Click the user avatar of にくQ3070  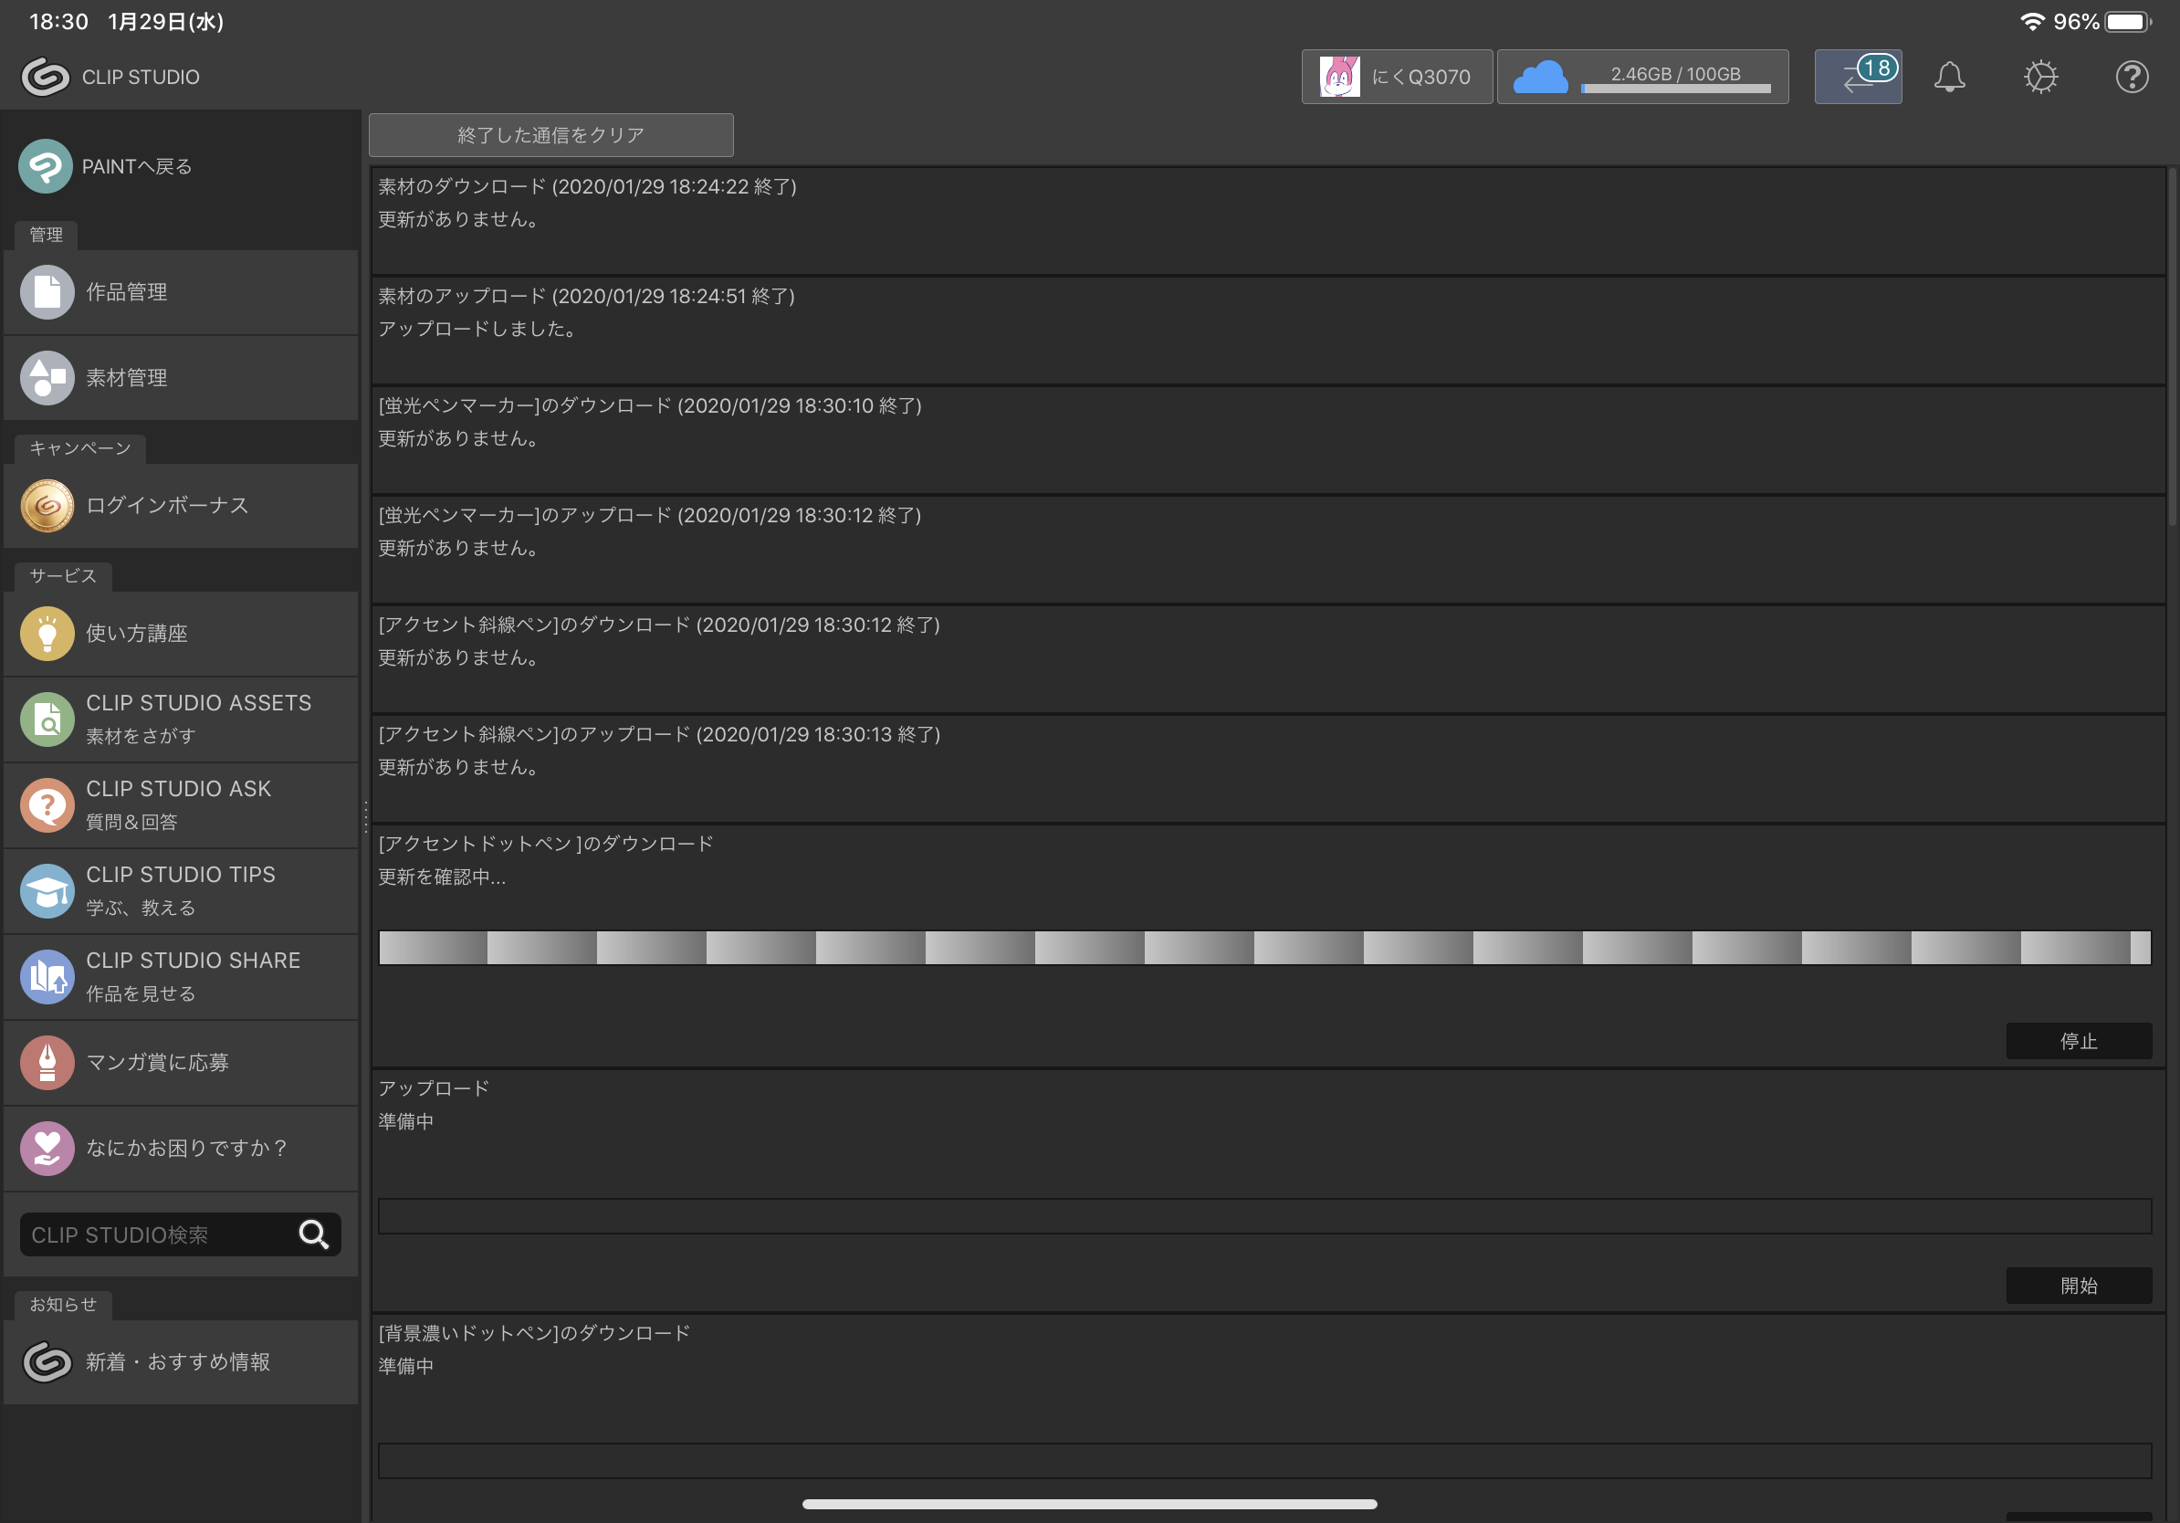(x=1338, y=77)
